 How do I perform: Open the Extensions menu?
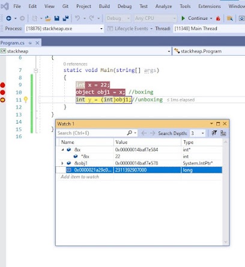[x=210, y=6]
